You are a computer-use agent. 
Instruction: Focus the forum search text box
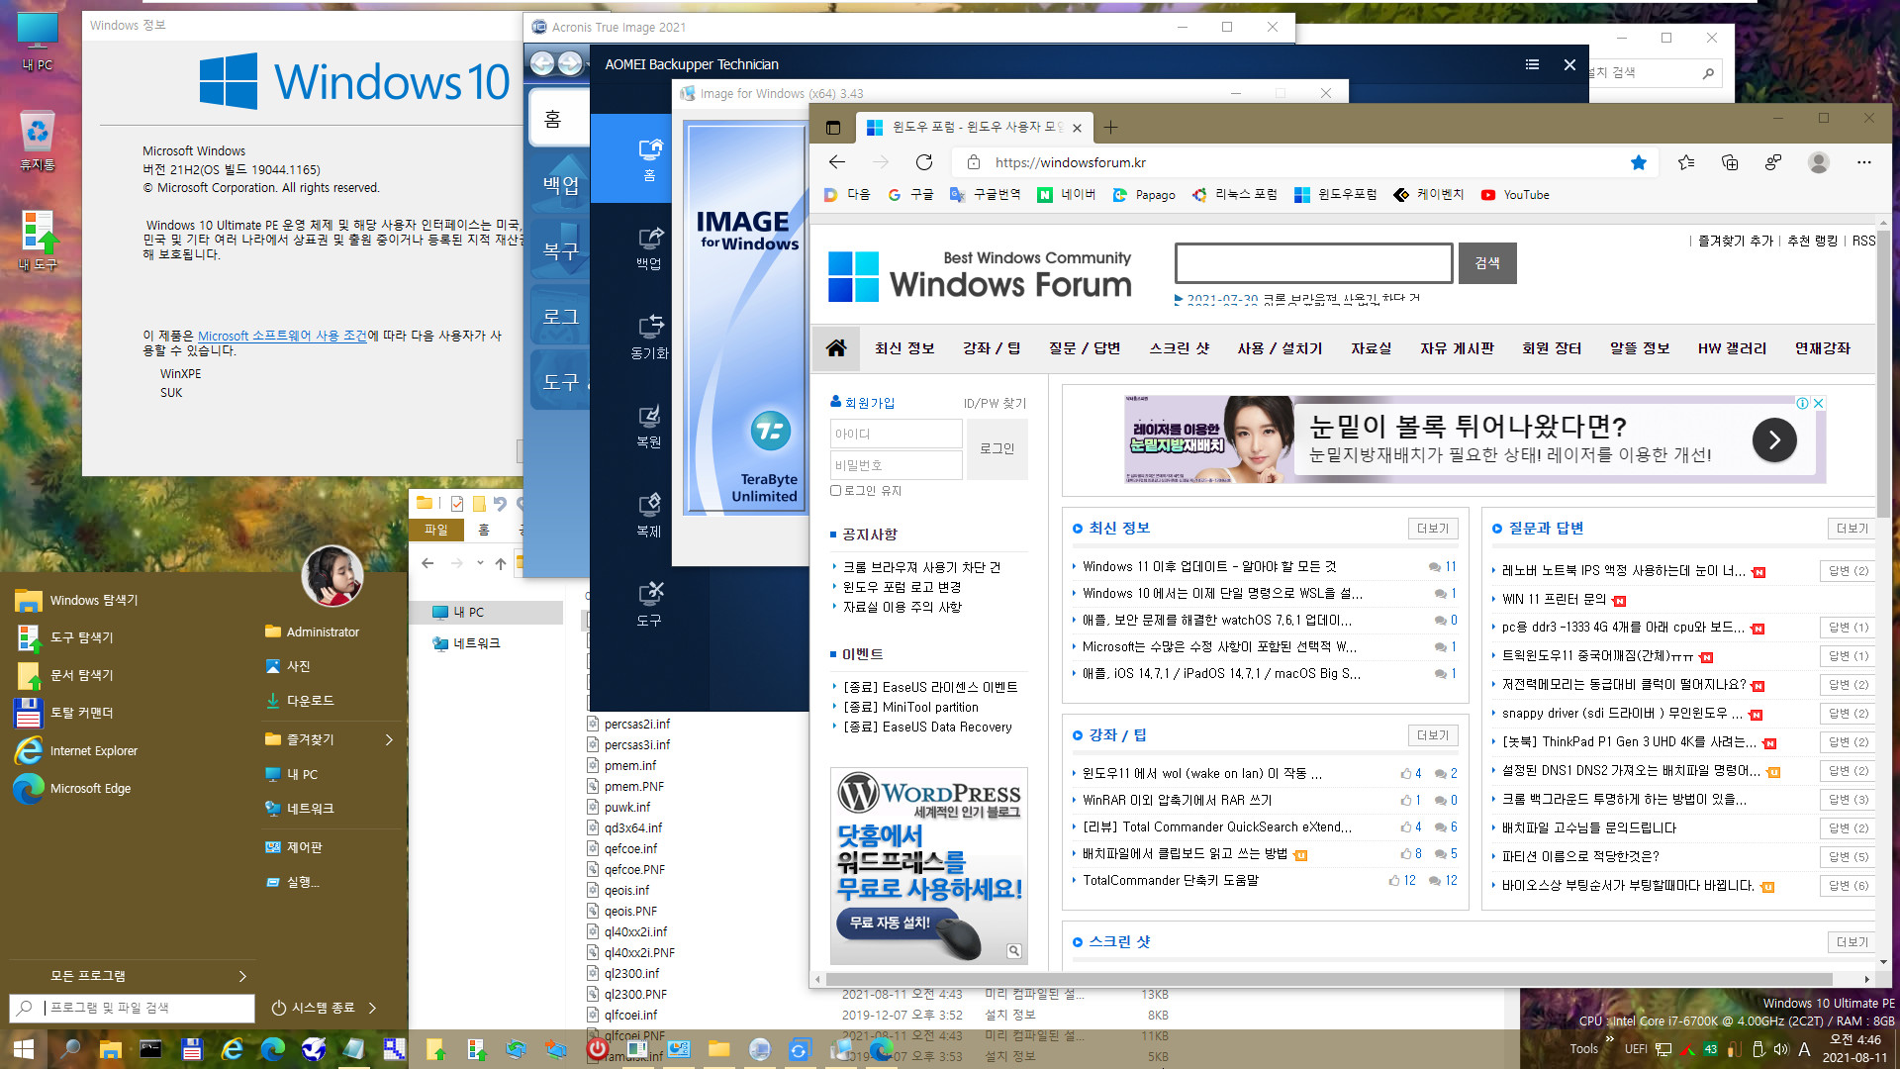point(1314,263)
